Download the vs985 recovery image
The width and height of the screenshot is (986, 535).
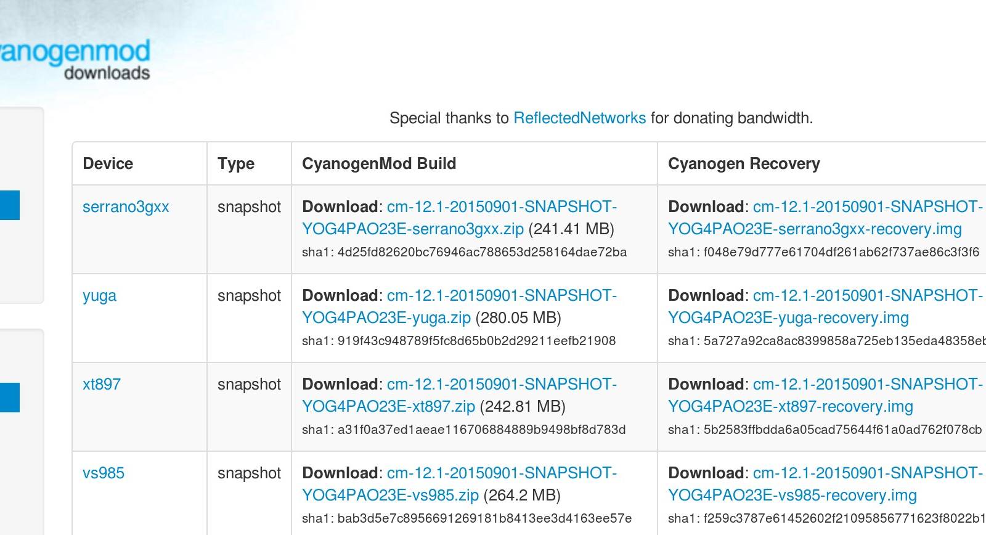[x=826, y=484]
